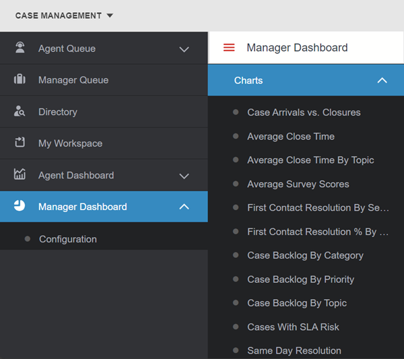Screen dimensions: 404x359
Task: Click the Agent Dashboard chart icon
Action: pyautogui.click(x=20, y=174)
